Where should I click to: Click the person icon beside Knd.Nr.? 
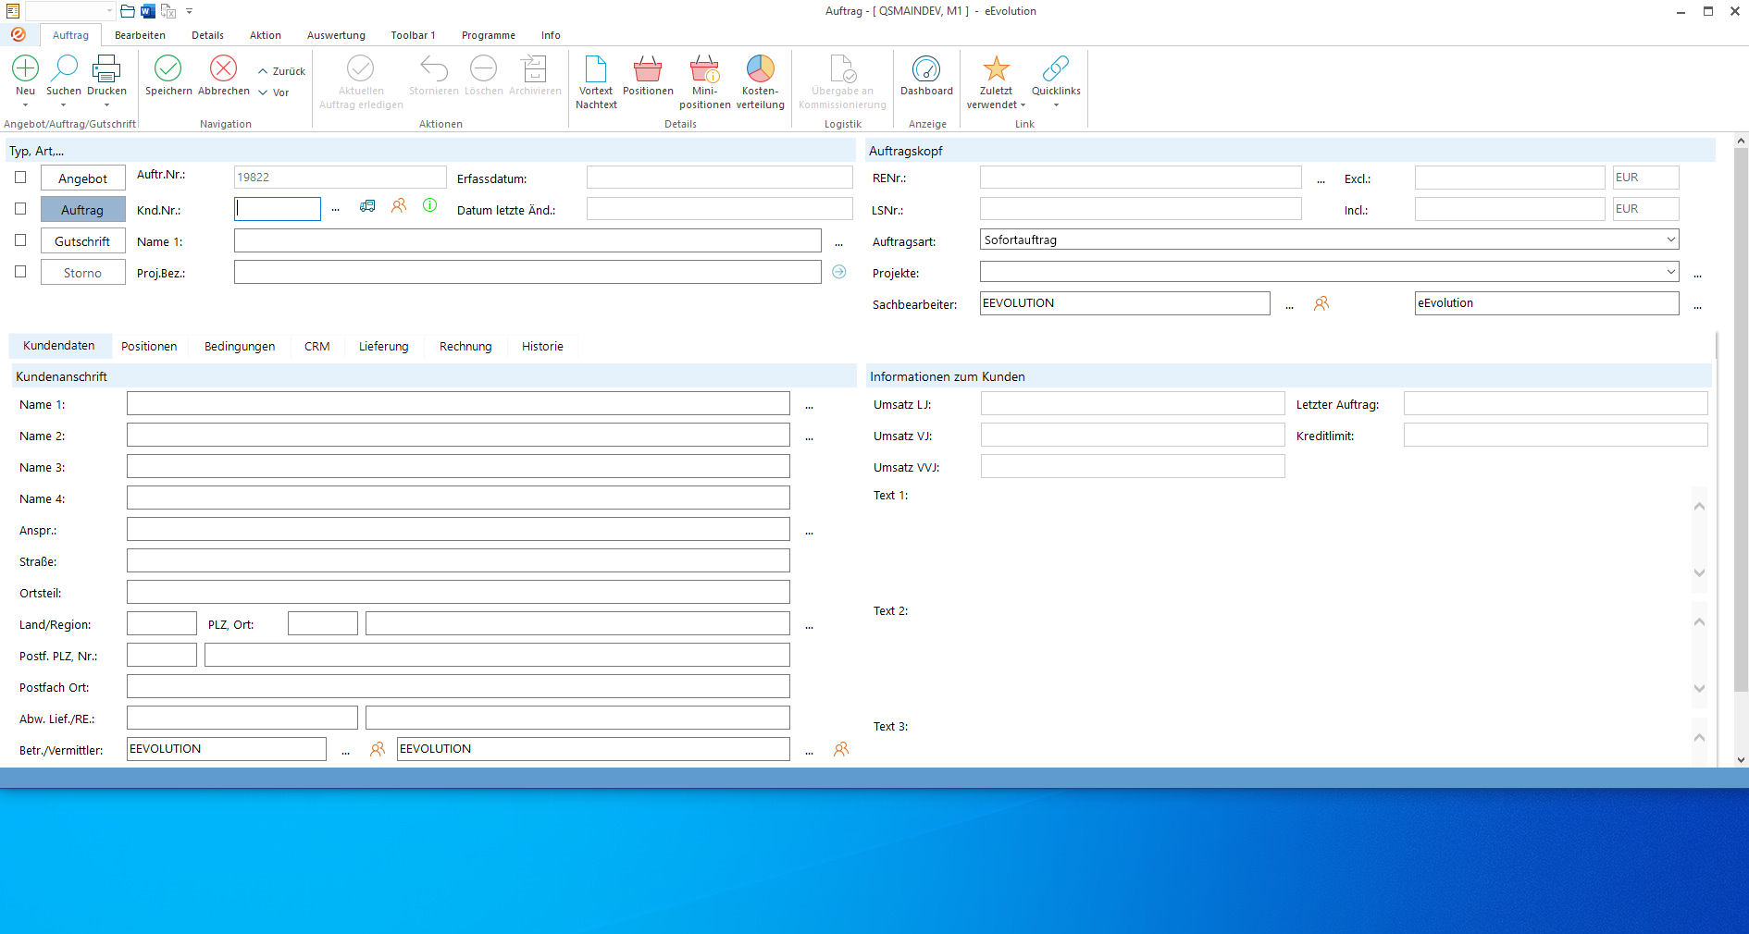[x=399, y=205]
